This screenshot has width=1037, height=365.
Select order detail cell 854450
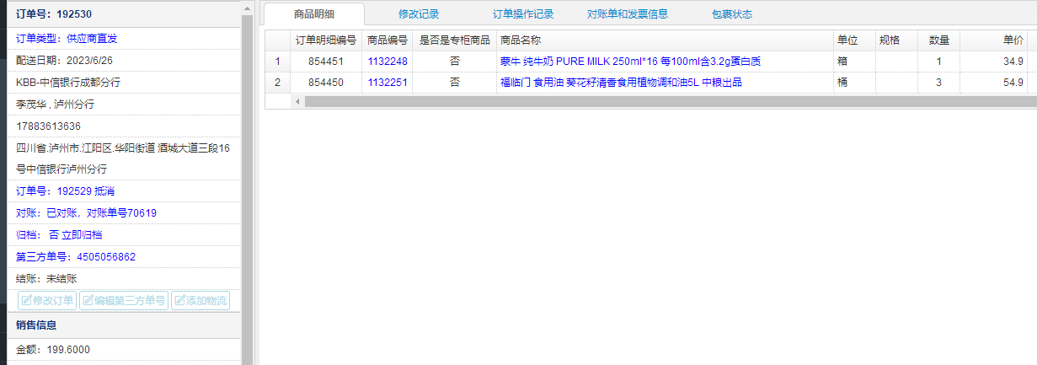pyautogui.click(x=326, y=83)
